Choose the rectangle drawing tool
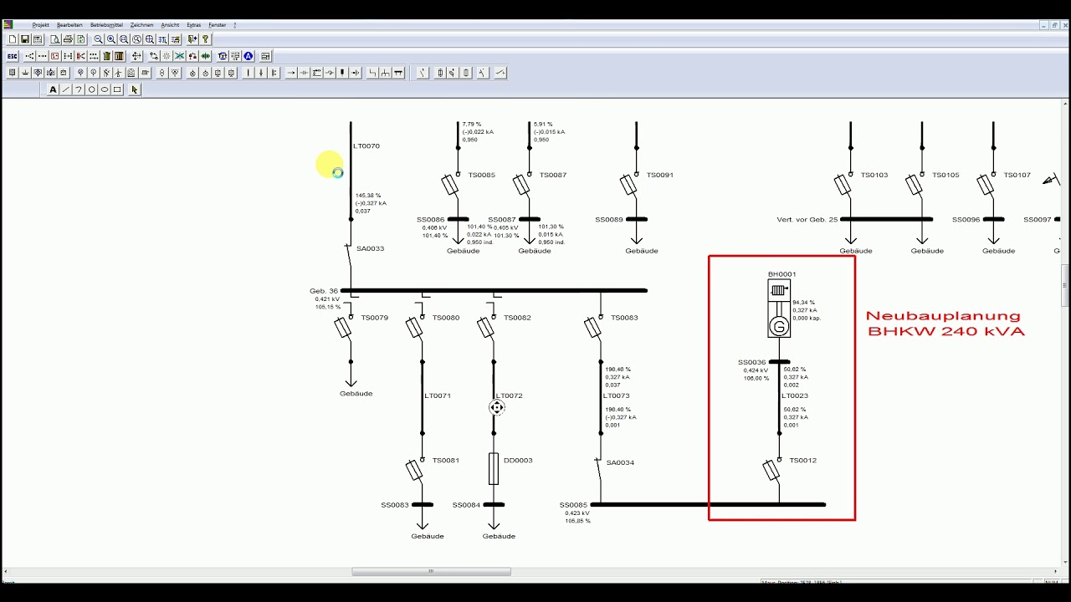The height and width of the screenshot is (602, 1071). point(117,89)
